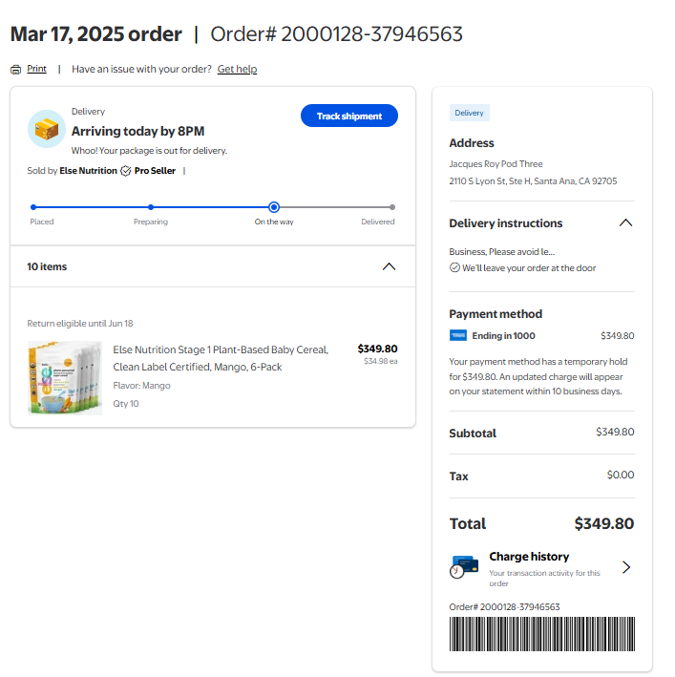Click the Delivered progress endpoint

[391, 207]
